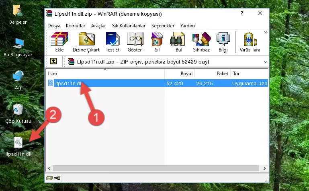Click the WinRAR title bar icon
This screenshot has width=309, height=191.
click(49, 13)
